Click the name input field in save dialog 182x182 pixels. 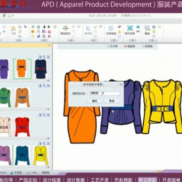(x=111, y=93)
